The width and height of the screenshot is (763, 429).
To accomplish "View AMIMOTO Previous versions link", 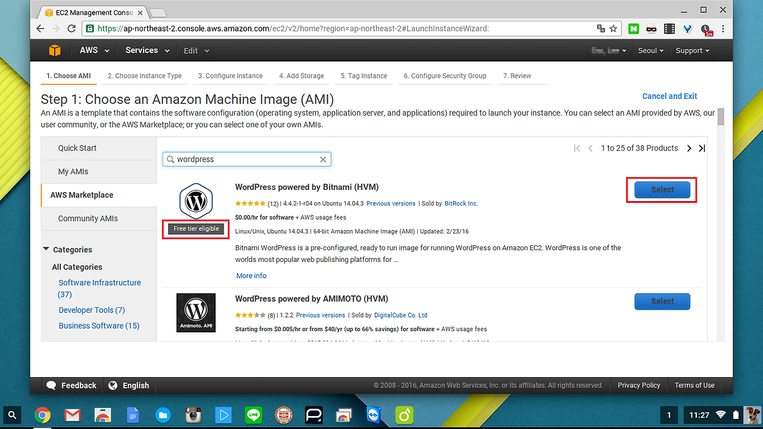I will pyautogui.click(x=321, y=315).
